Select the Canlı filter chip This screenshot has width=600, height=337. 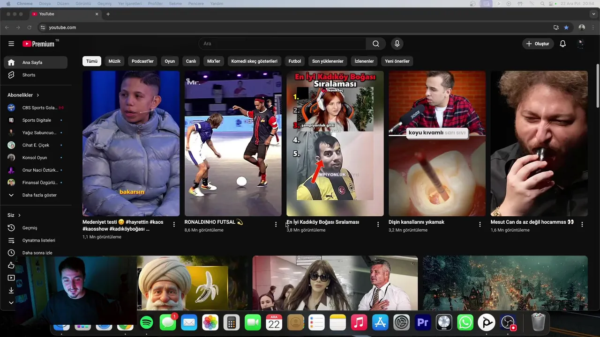pyautogui.click(x=191, y=61)
